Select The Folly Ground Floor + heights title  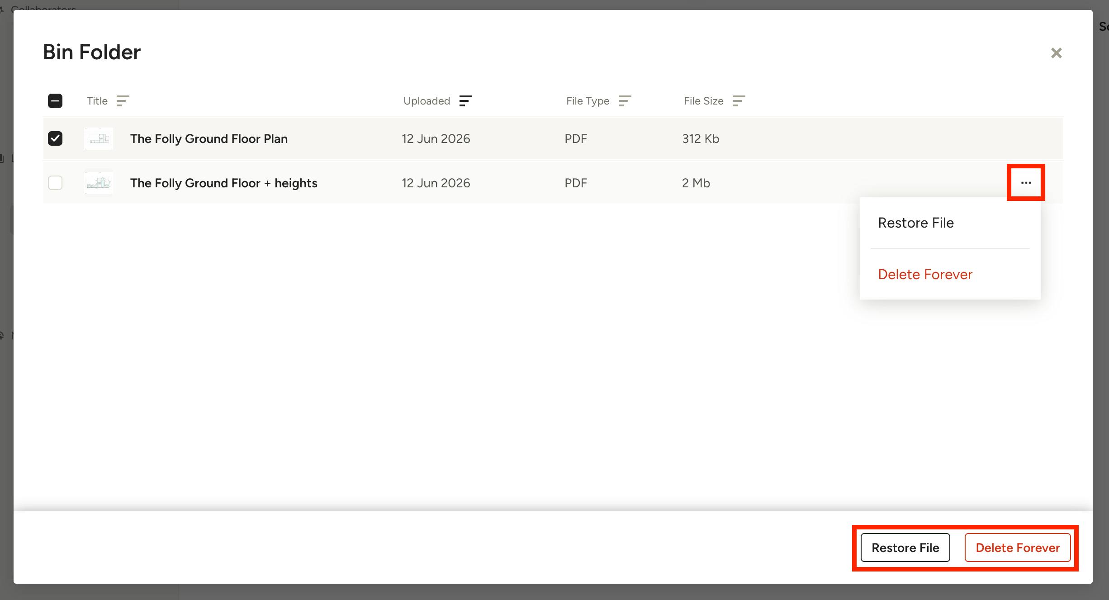point(224,183)
